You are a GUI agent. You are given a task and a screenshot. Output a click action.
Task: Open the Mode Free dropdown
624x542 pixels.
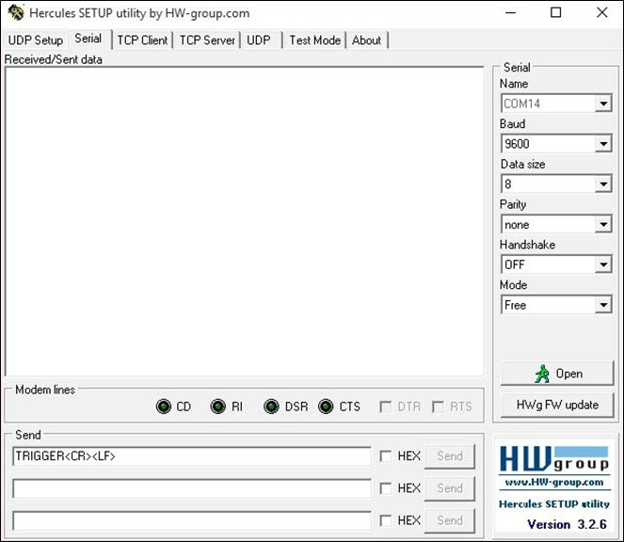[x=603, y=305]
